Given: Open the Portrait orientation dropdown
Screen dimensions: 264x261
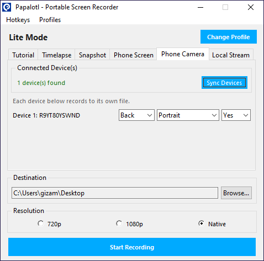Looking at the screenshot, I should point(188,115).
